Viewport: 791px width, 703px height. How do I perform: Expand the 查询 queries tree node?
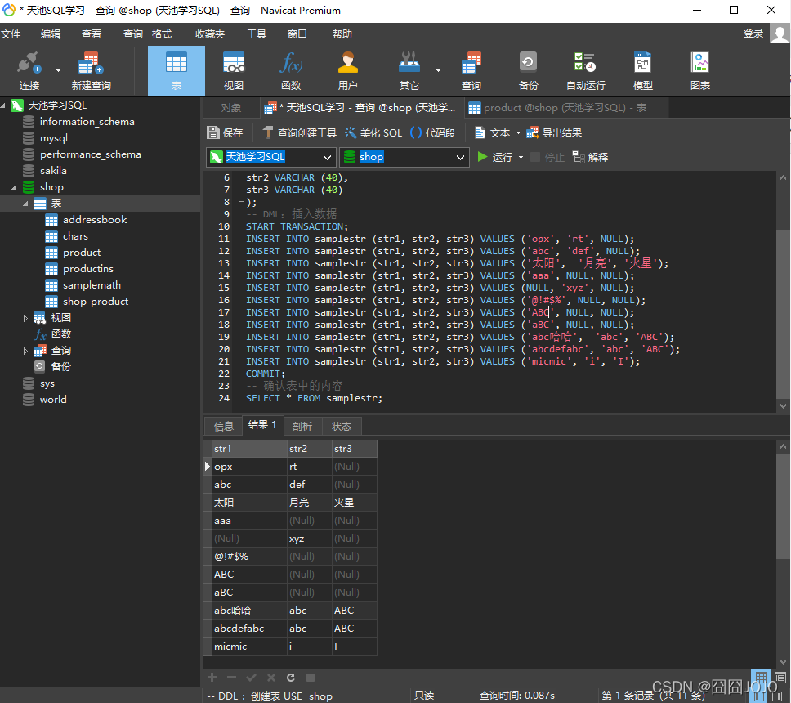pos(25,351)
